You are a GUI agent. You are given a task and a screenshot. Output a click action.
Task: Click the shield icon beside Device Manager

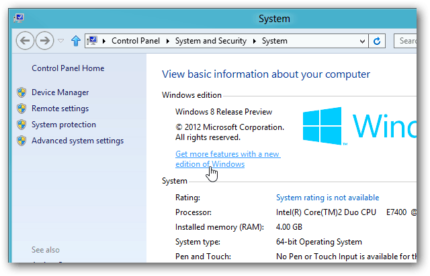pos(21,92)
